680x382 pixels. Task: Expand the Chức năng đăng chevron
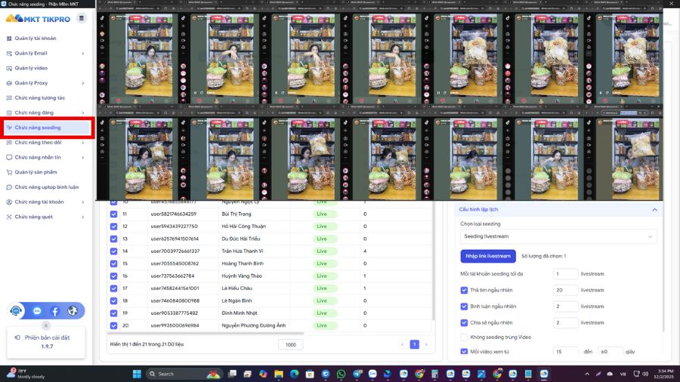(83, 112)
